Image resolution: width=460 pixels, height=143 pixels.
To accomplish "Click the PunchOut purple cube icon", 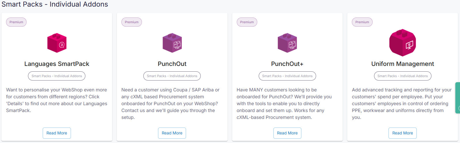I will point(172,43).
